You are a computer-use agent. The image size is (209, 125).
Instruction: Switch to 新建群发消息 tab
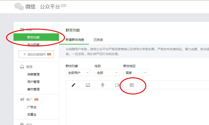tap(75, 40)
